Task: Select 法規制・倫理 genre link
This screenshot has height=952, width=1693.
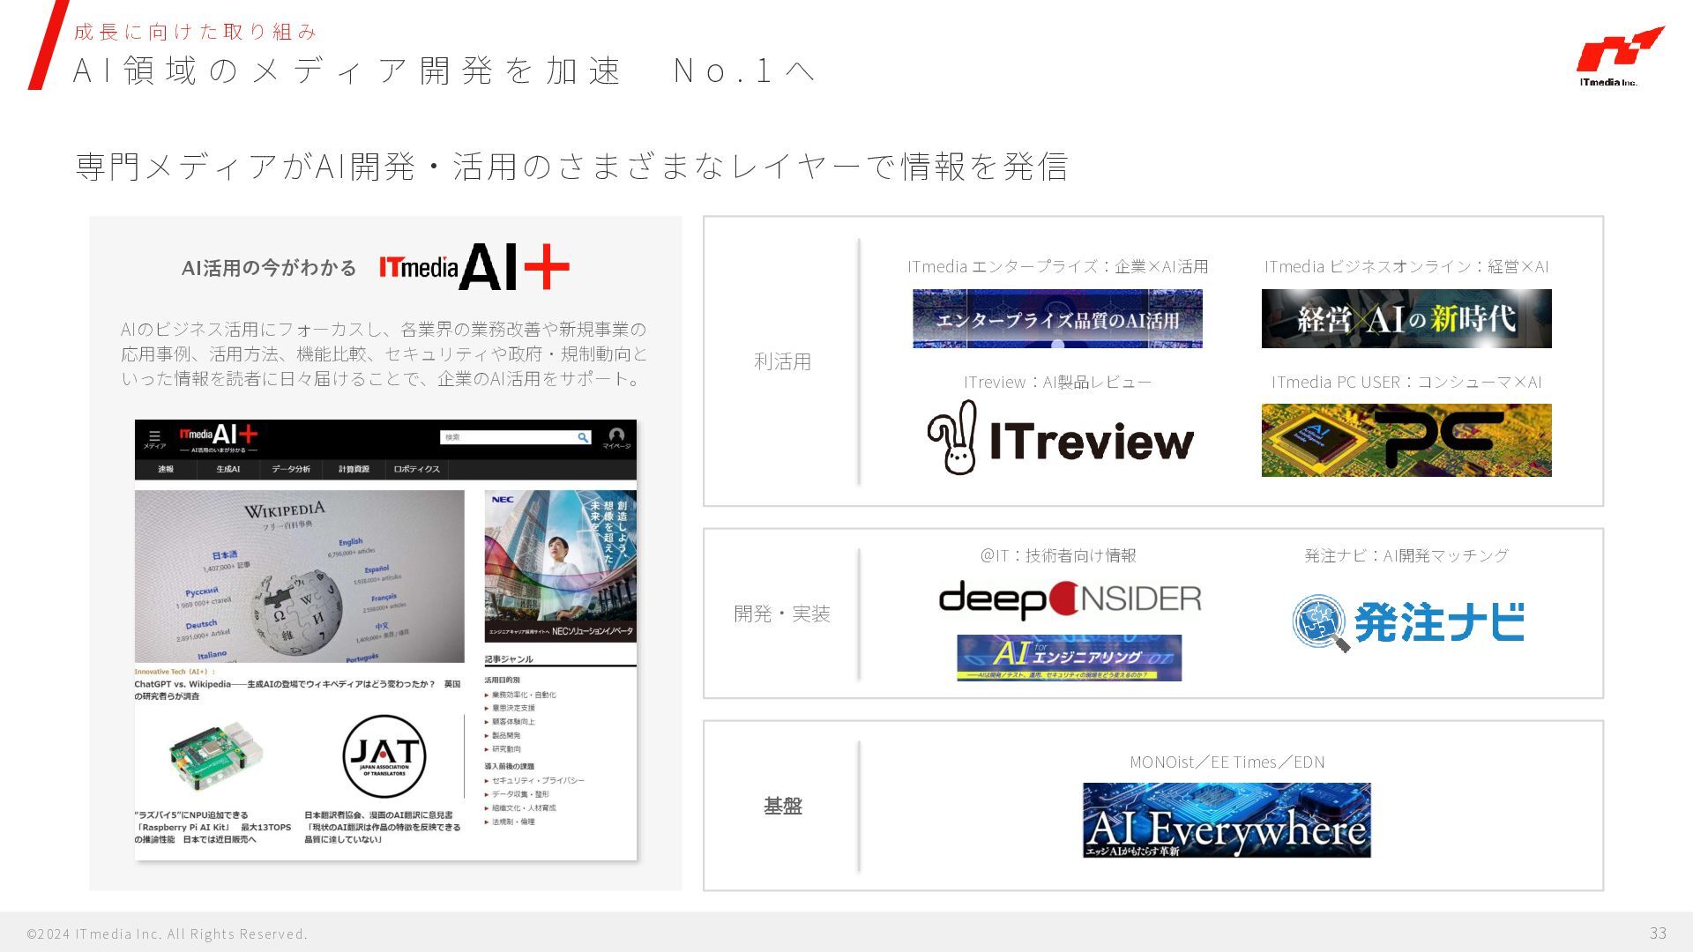Action: coord(513,822)
